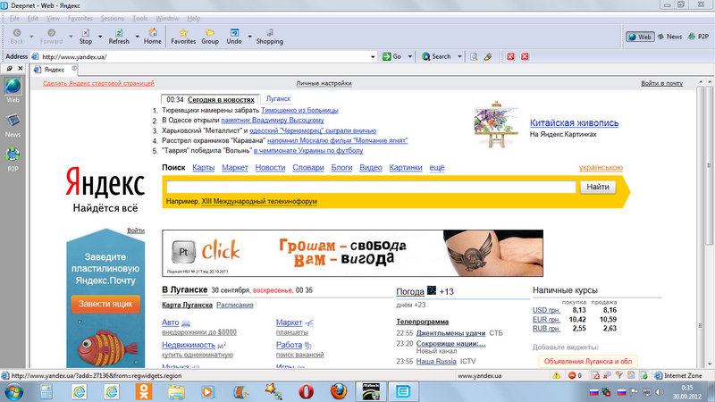Viewport: 715px width, 402px height.
Task: Click the Завести ящик button
Action: 105,304
